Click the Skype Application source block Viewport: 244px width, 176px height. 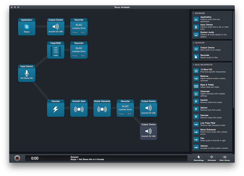[x=27, y=27]
